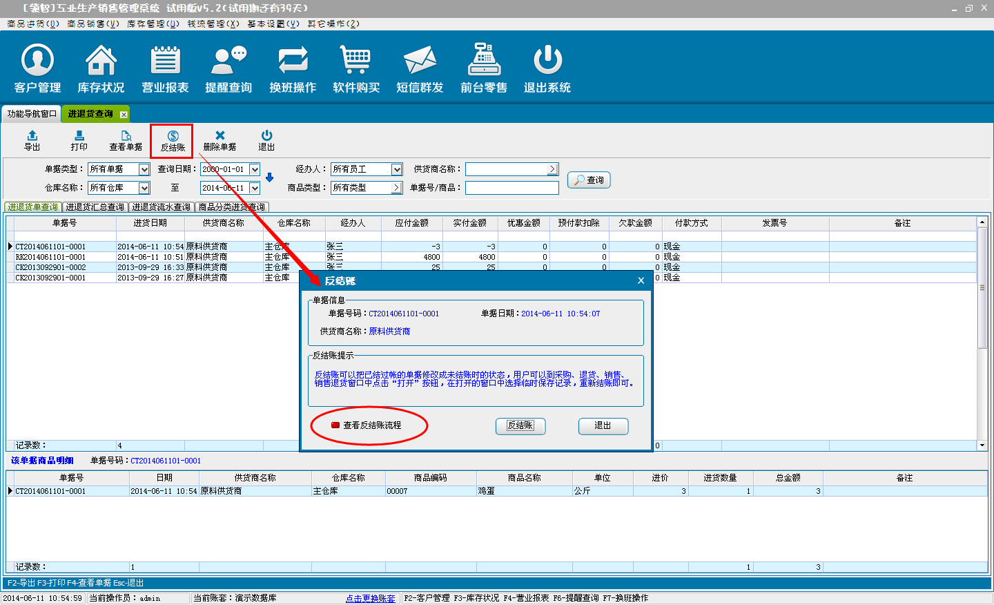Expand the 单据类型 dropdown
This screenshot has height=605, width=994.
144,169
